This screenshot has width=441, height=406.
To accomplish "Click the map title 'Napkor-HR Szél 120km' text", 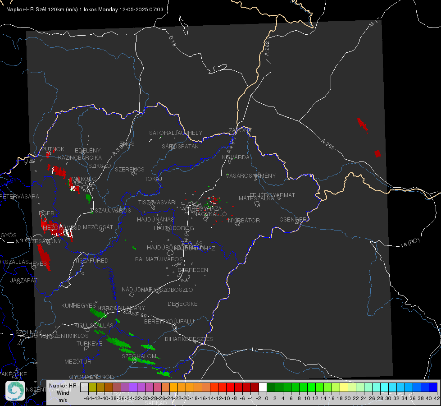I will [35, 9].
